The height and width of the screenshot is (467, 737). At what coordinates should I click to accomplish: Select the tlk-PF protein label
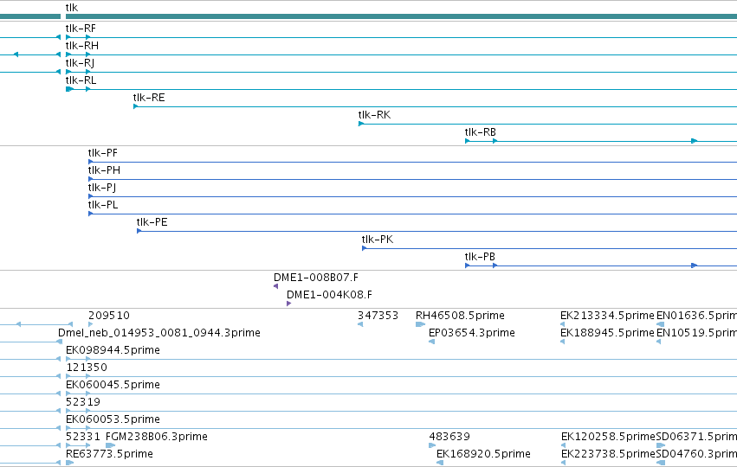click(103, 153)
